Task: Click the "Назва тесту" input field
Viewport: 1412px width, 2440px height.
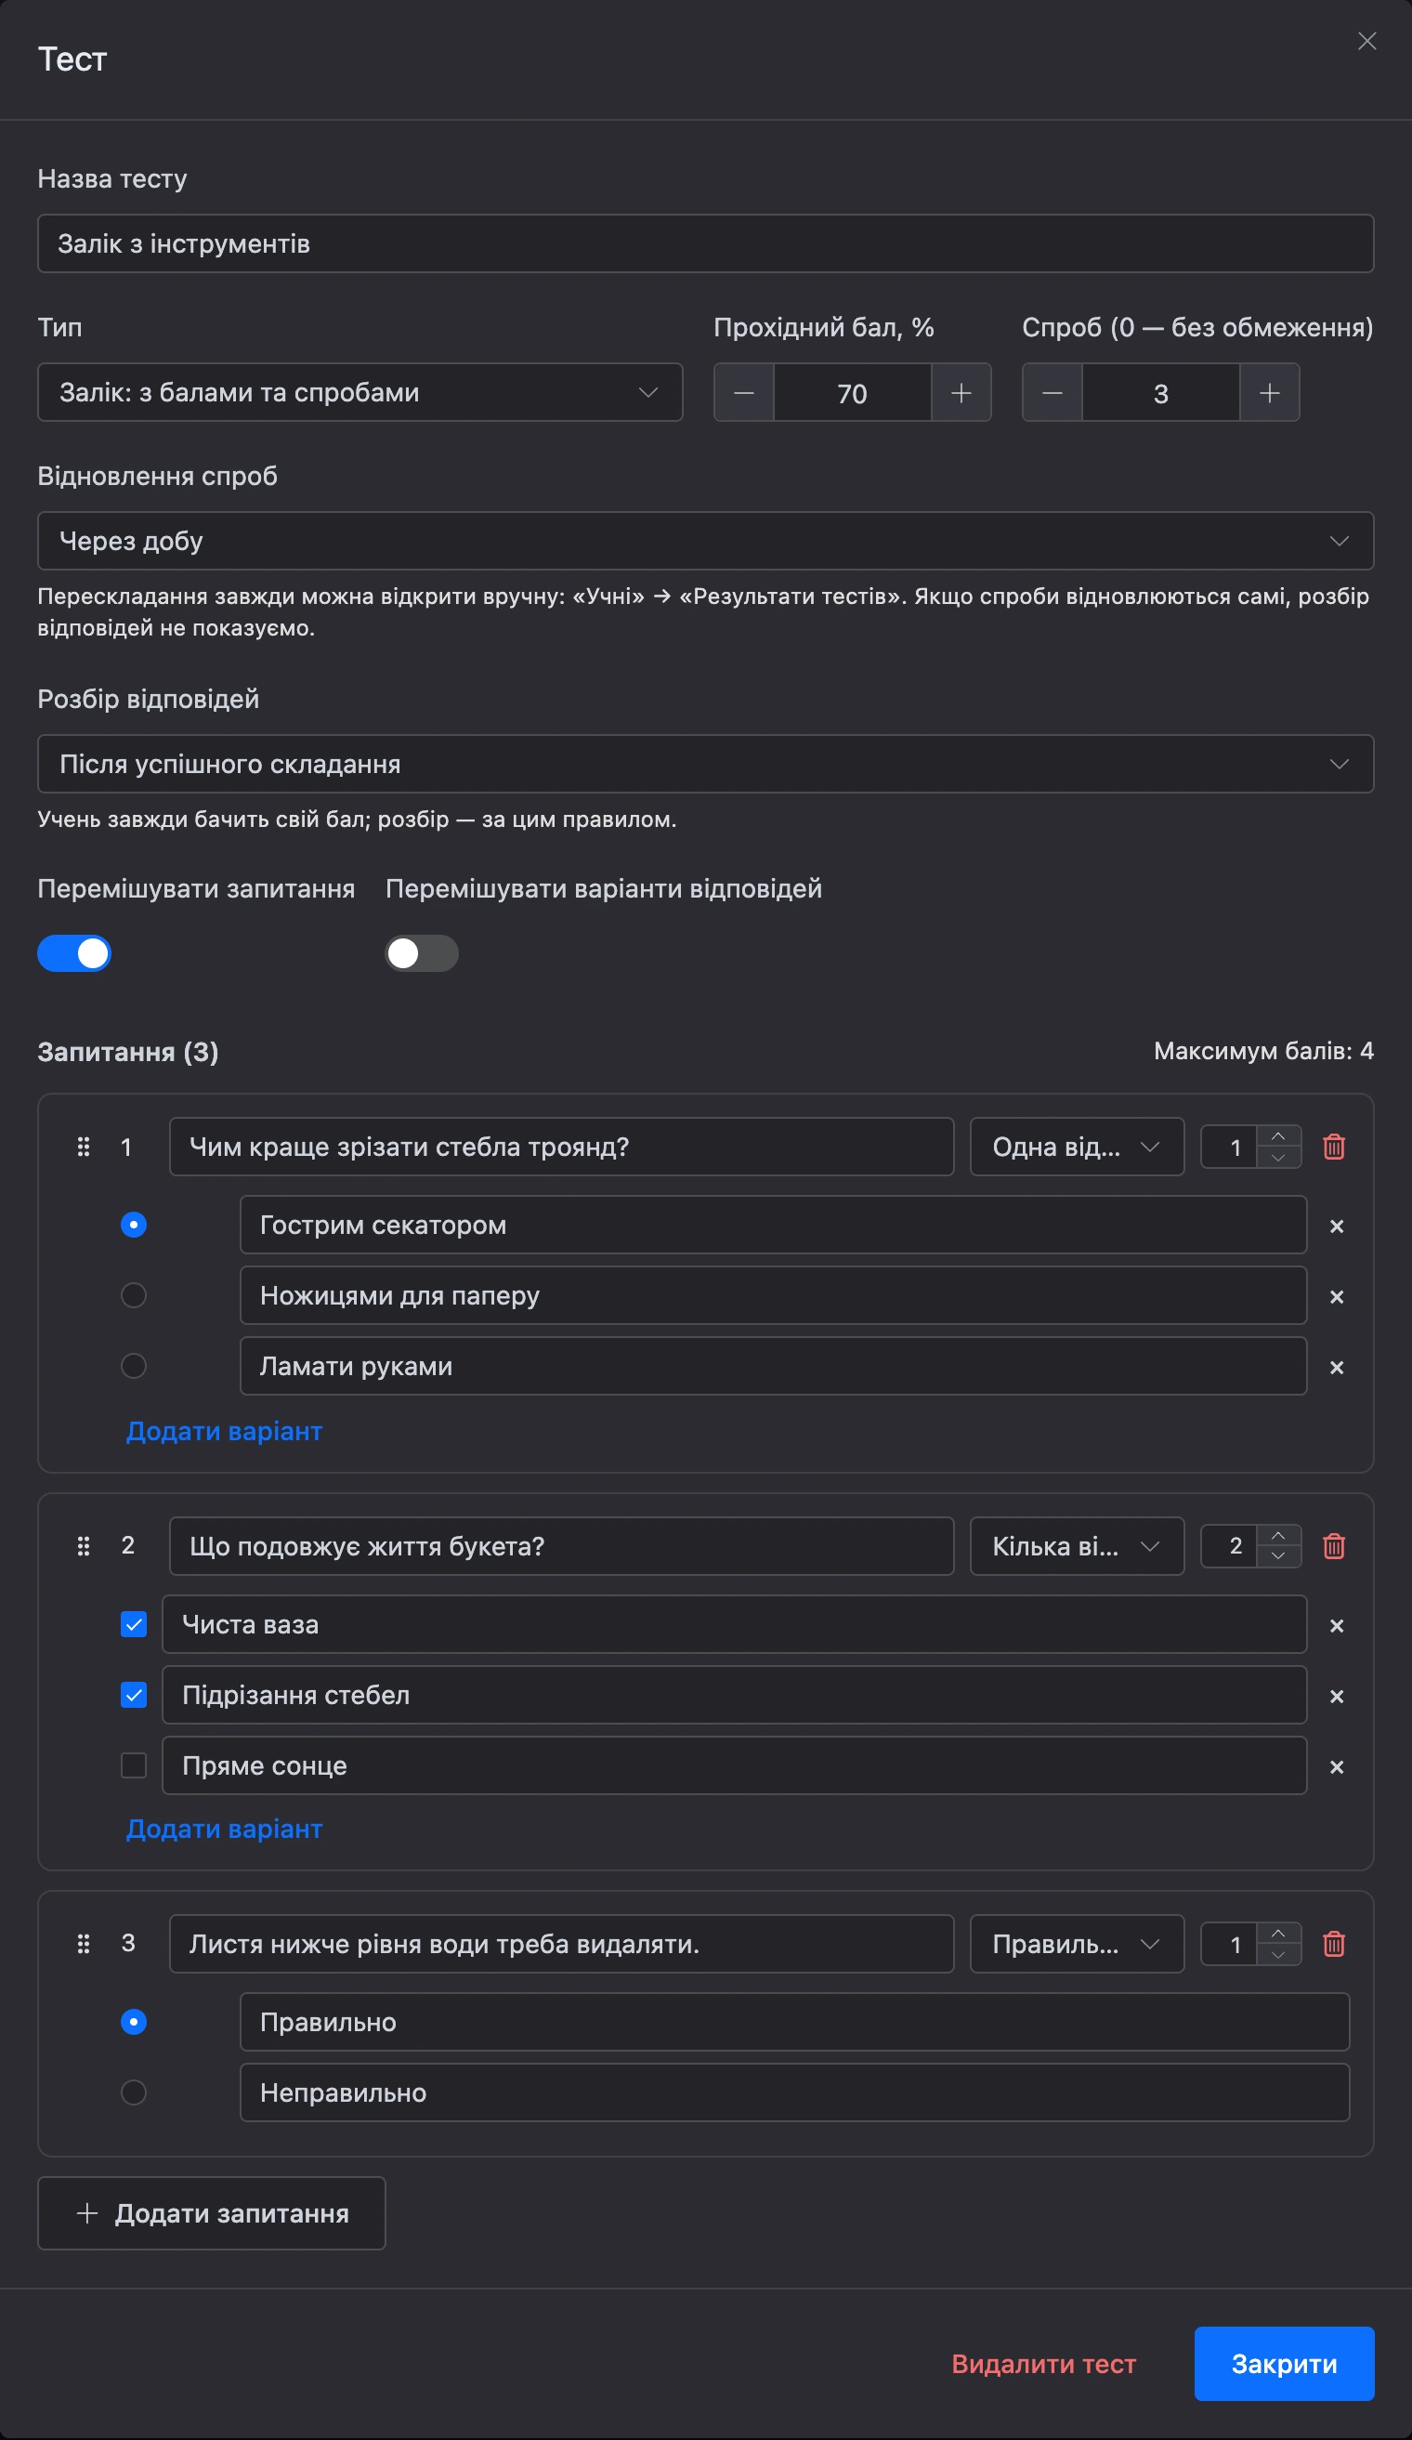Action: point(705,243)
